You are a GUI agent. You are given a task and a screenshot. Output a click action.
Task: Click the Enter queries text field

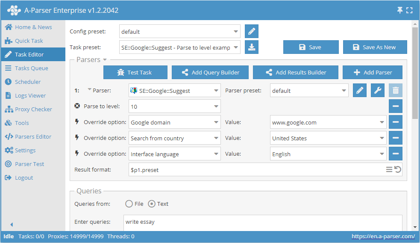pos(262,222)
